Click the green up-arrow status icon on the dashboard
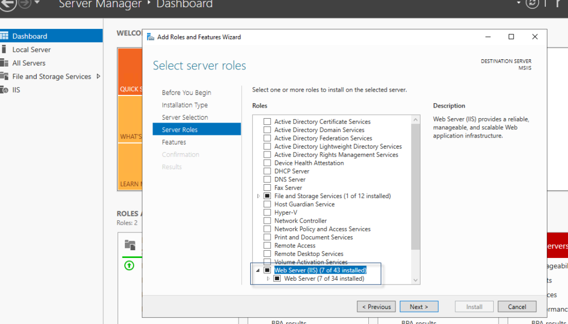 coord(129,266)
